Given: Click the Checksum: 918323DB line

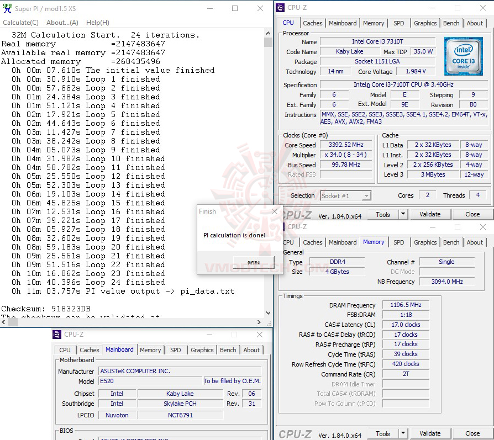Looking at the screenshot, I should coord(46,309).
